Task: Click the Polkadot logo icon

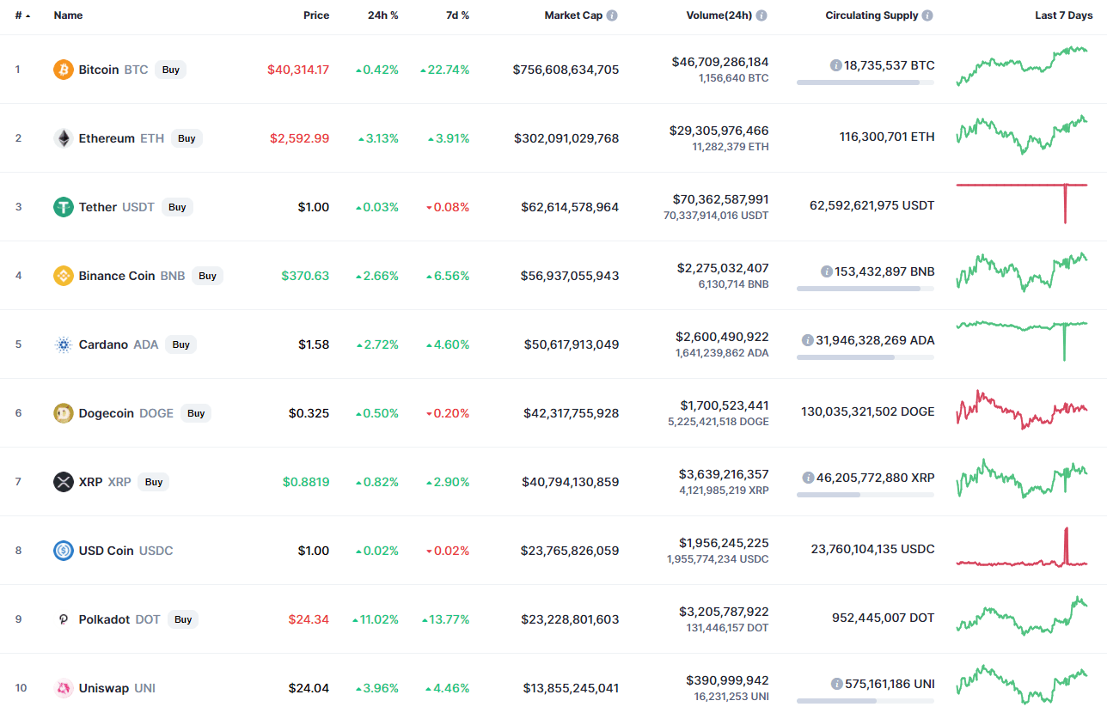Action: pos(64,619)
